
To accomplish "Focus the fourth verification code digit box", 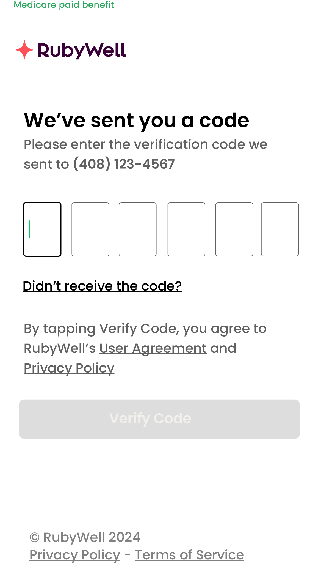I will point(186,229).
